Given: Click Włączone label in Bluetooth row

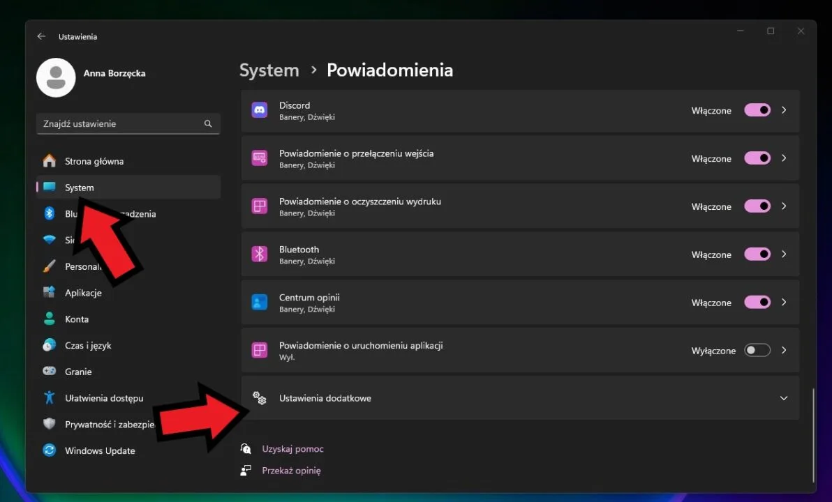Looking at the screenshot, I should [711, 254].
